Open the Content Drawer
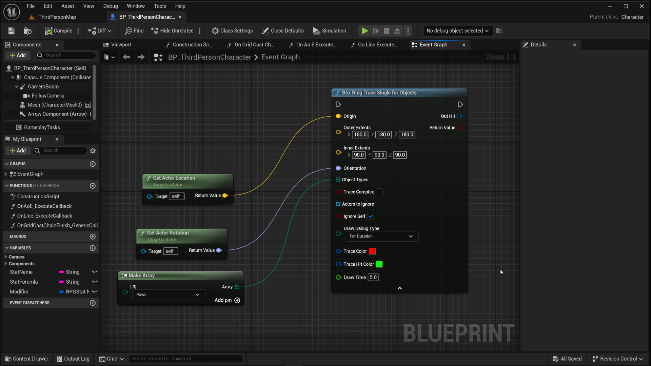The width and height of the screenshot is (651, 366). click(x=27, y=359)
